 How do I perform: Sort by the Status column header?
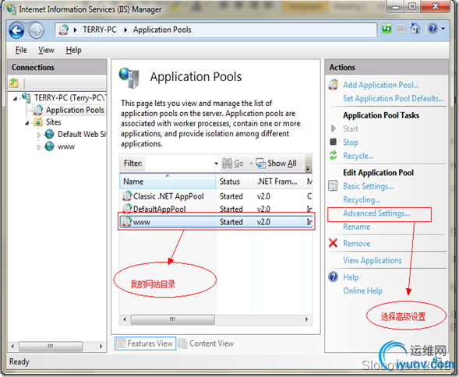(x=235, y=181)
